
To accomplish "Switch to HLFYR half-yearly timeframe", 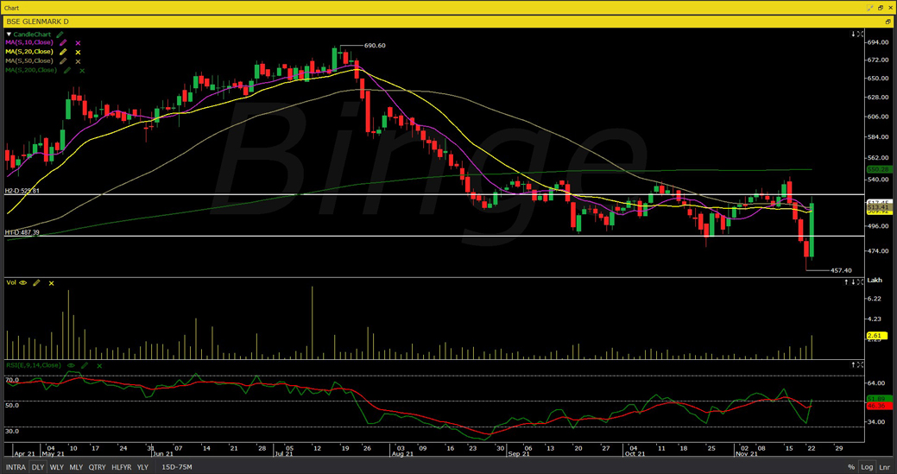I will 122,467.
